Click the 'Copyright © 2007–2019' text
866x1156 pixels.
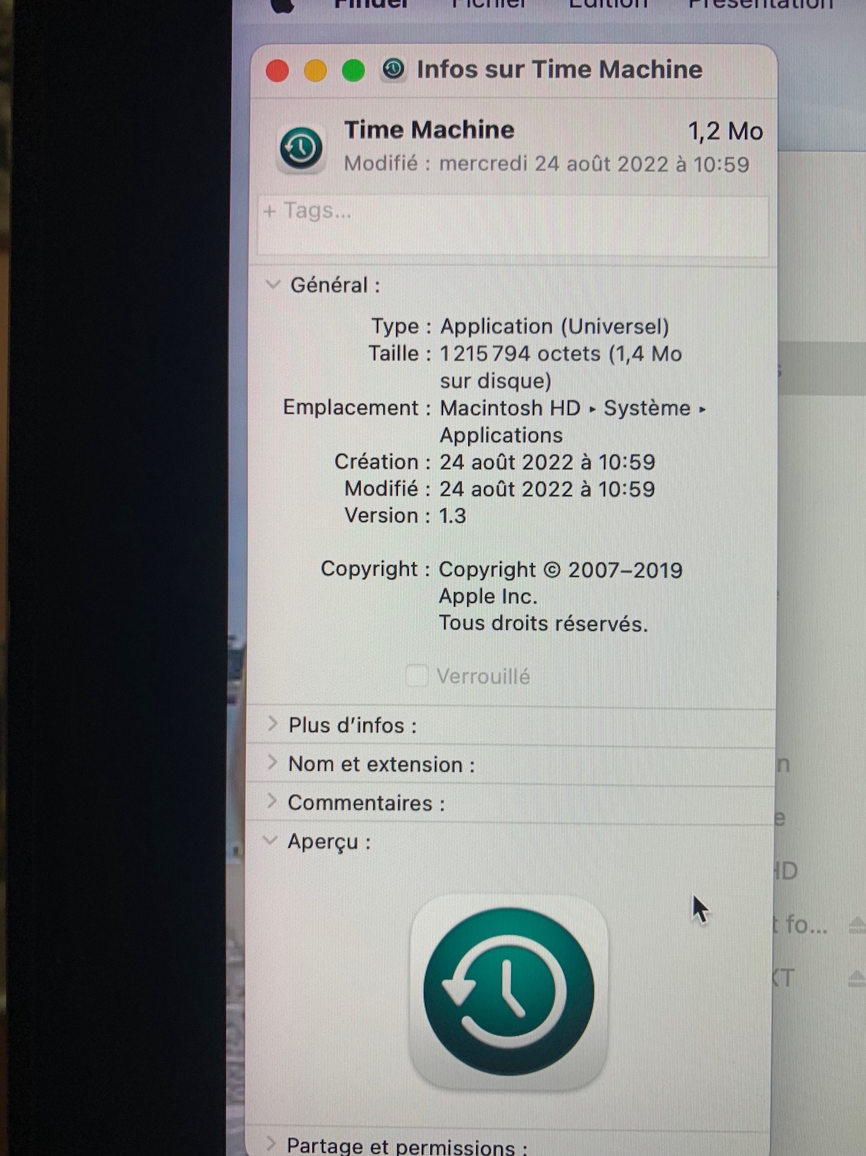[561, 569]
